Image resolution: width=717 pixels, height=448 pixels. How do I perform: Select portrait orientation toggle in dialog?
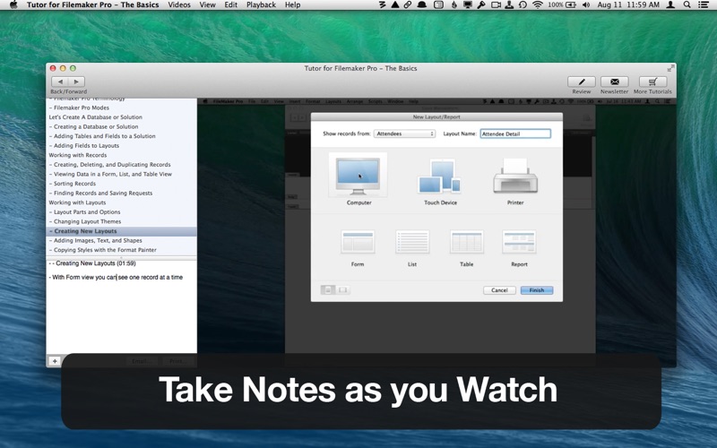tap(328, 289)
